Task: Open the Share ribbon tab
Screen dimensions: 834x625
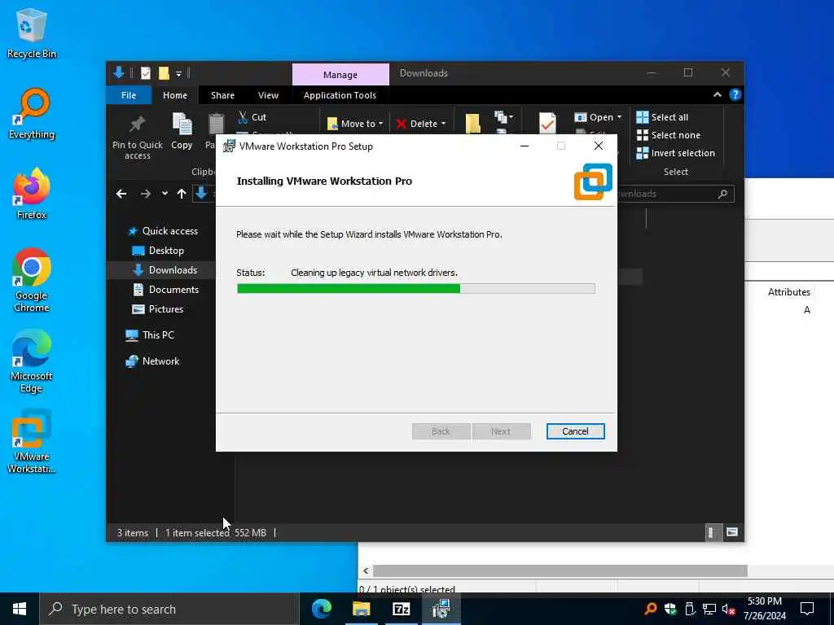Action: click(222, 95)
